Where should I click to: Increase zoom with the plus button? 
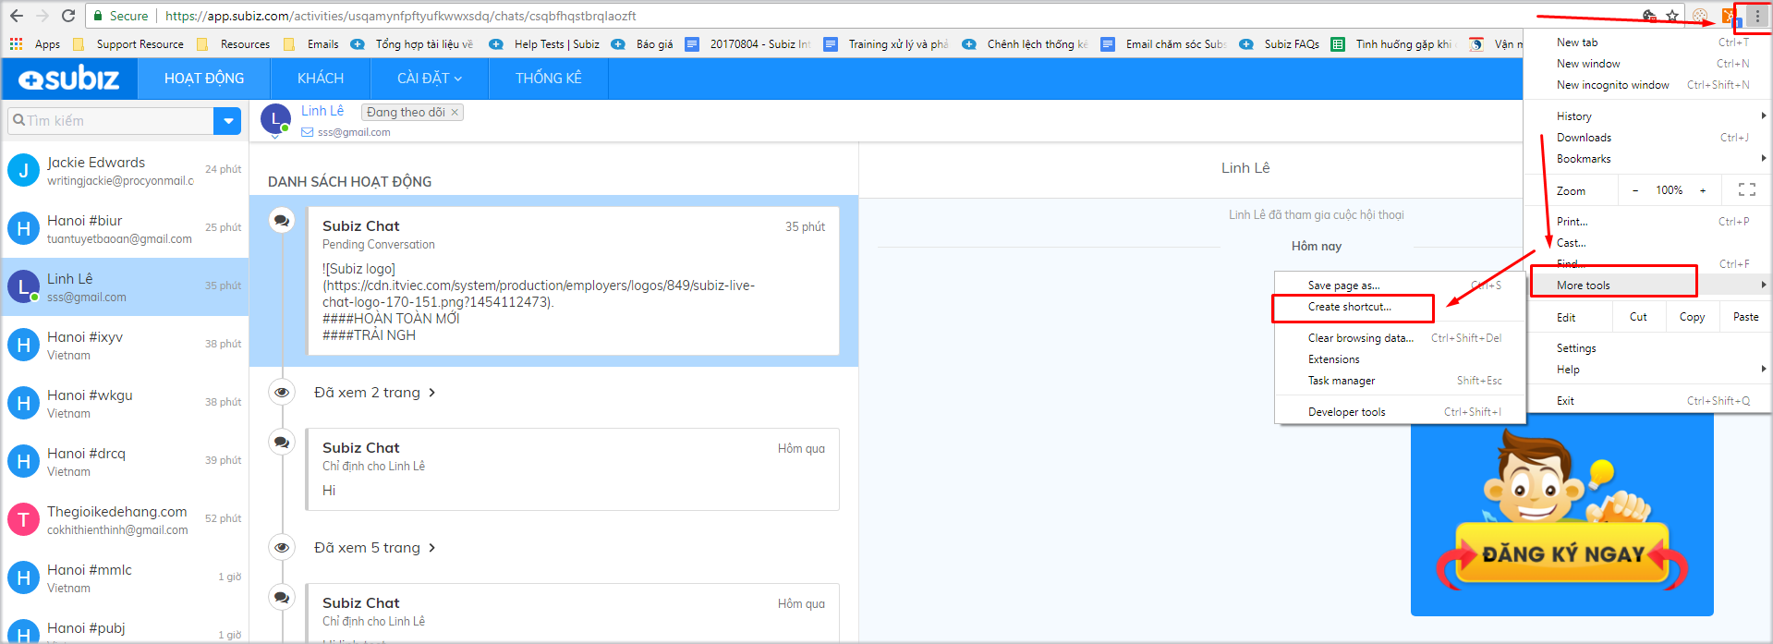(1702, 190)
